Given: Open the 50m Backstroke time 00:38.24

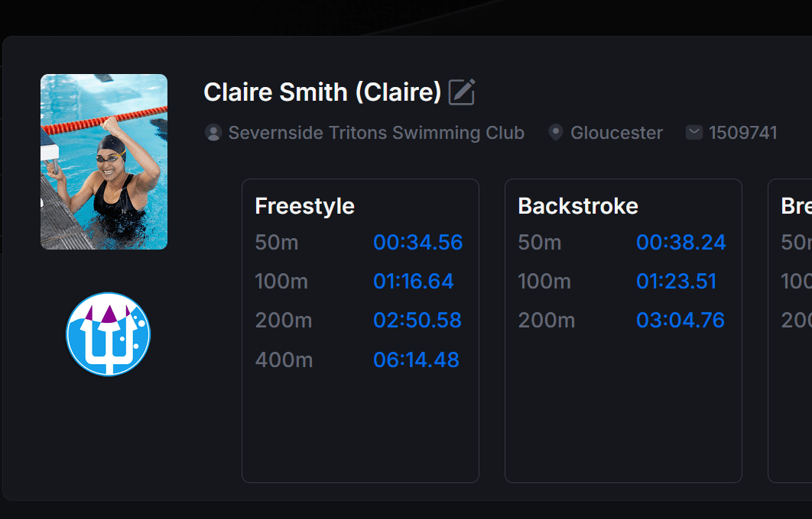Looking at the screenshot, I should [x=680, y=243].
